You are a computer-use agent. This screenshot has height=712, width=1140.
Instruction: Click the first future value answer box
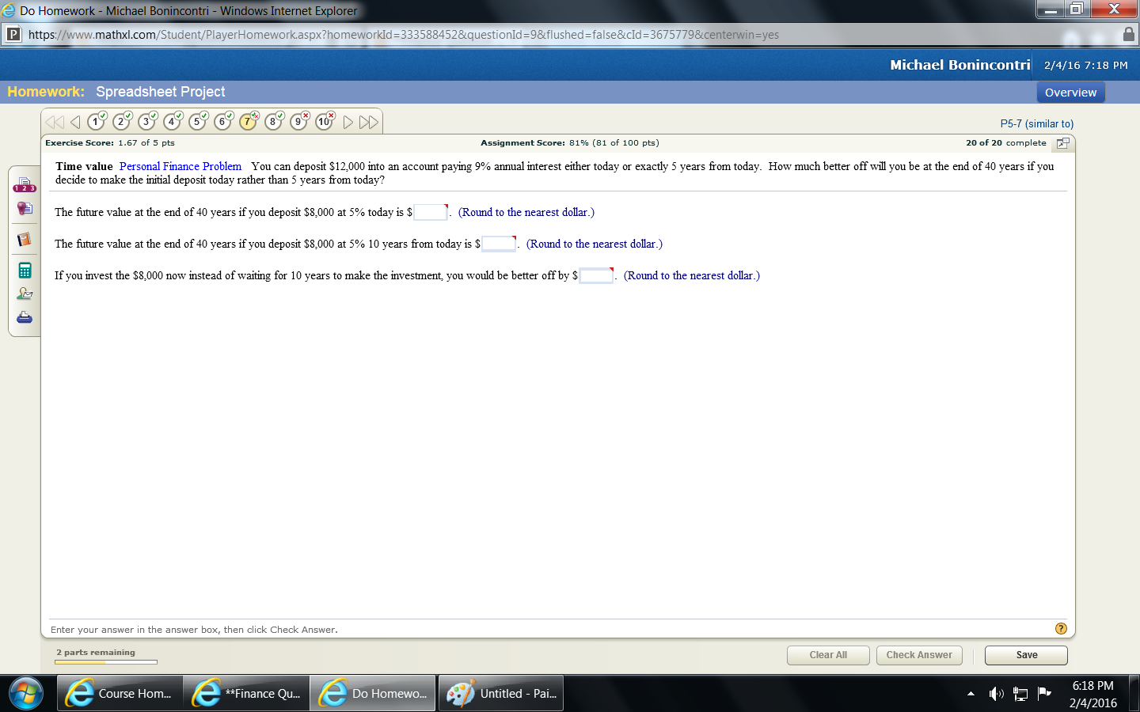click(430, 212)
